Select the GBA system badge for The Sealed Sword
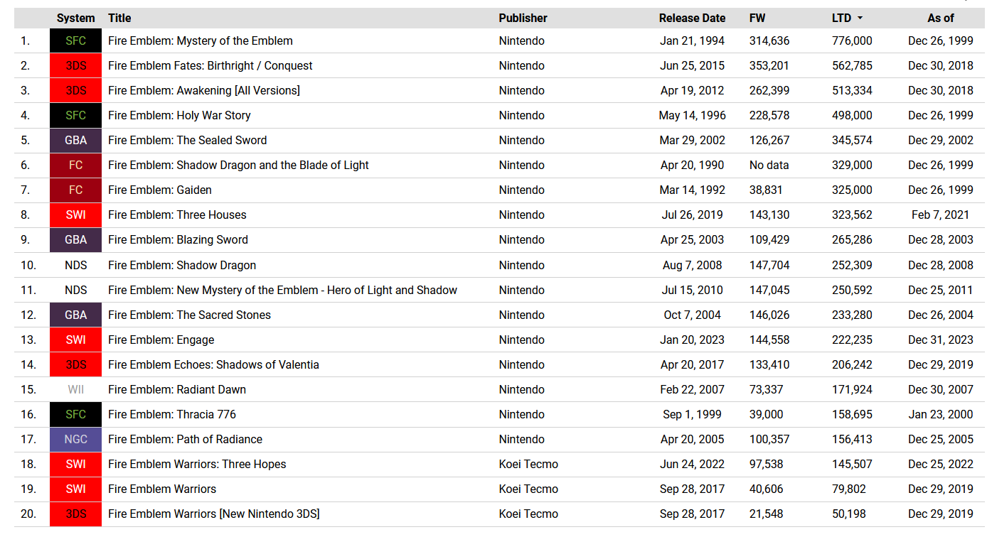This screenshot has height=537, width=992. (x=75, y=141)
